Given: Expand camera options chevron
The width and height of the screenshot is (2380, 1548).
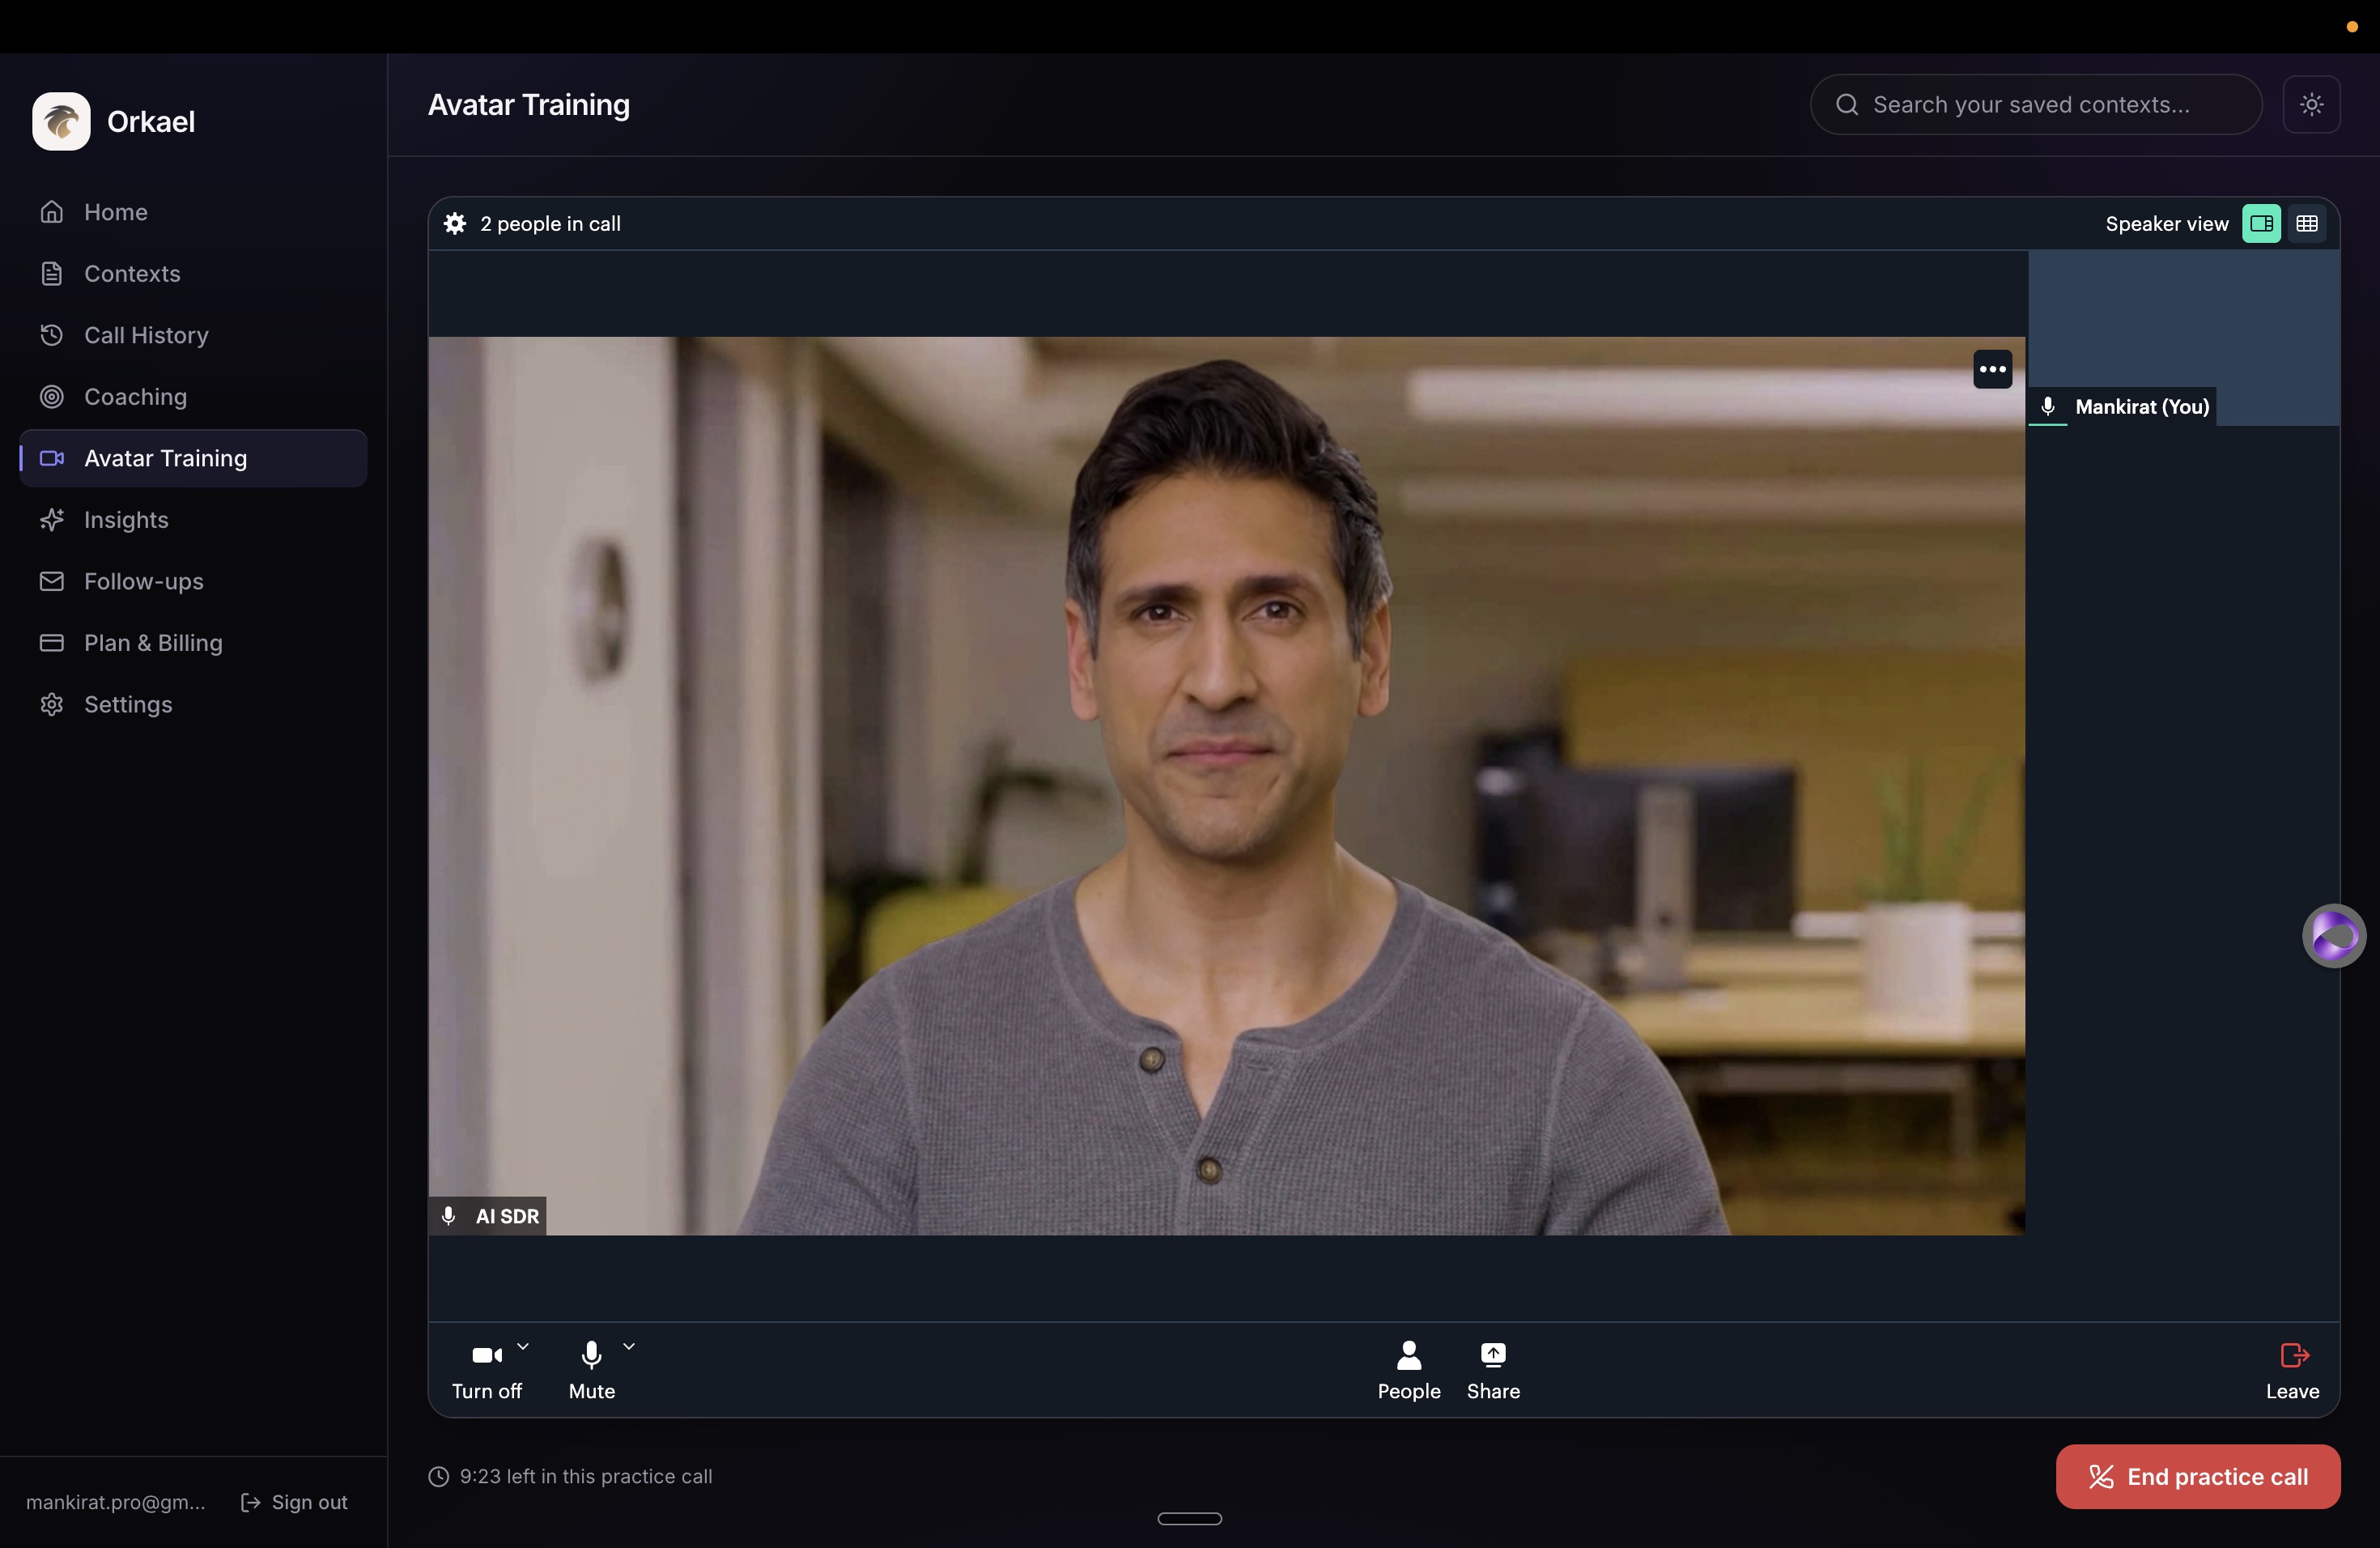Looking at the screenshot, I should [523, 1346].
